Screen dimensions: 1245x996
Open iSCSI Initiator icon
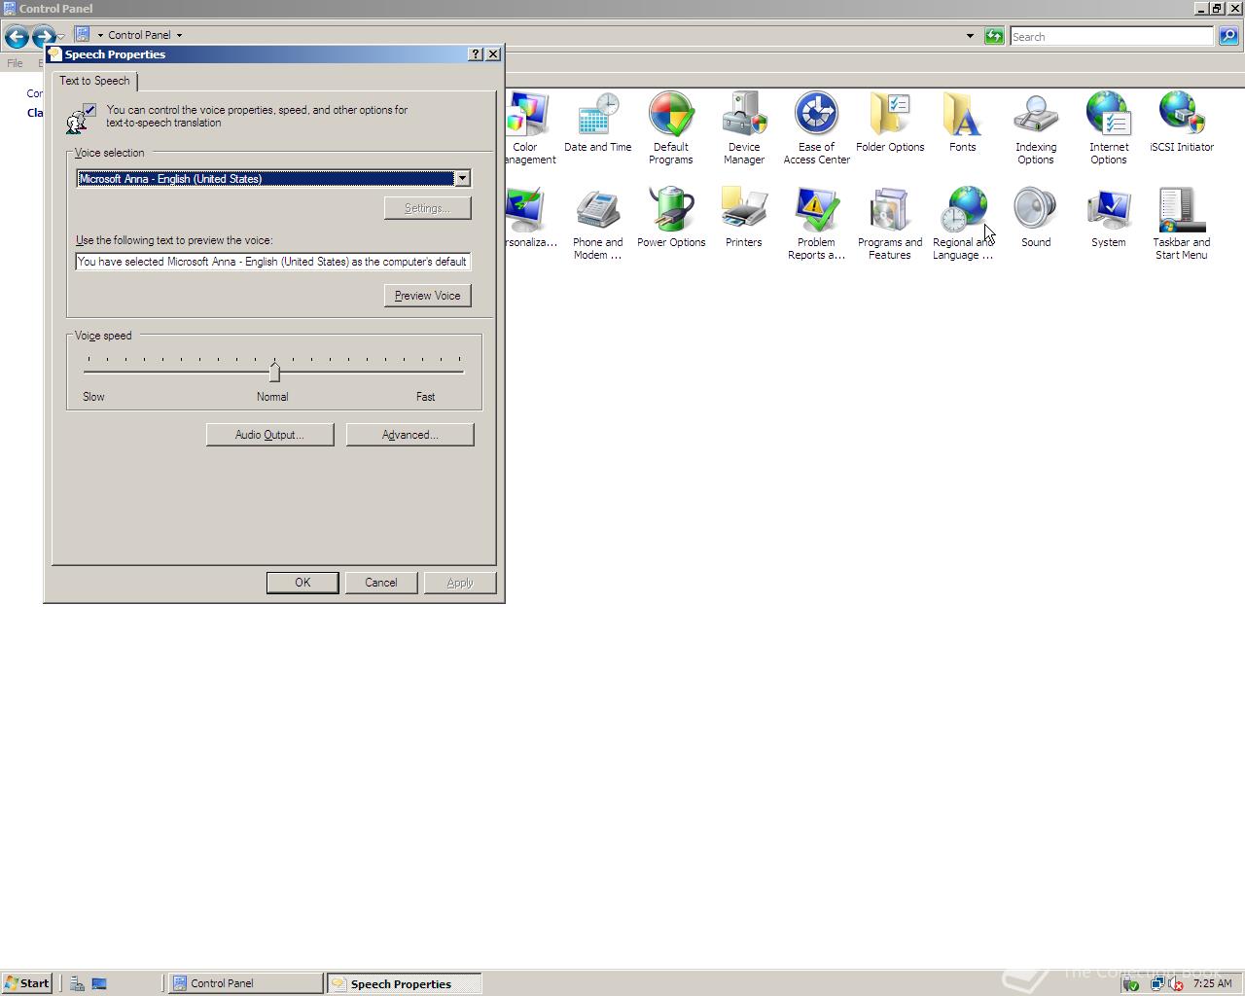pyautogui.click(x=1181, y=123)
